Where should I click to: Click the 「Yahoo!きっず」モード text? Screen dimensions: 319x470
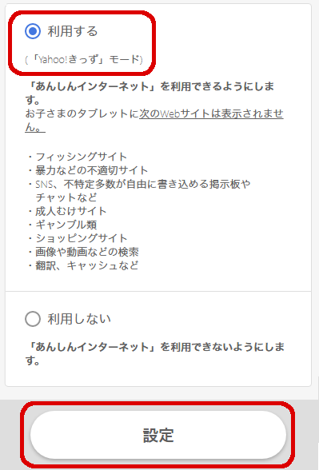click(x=84, y=59)
